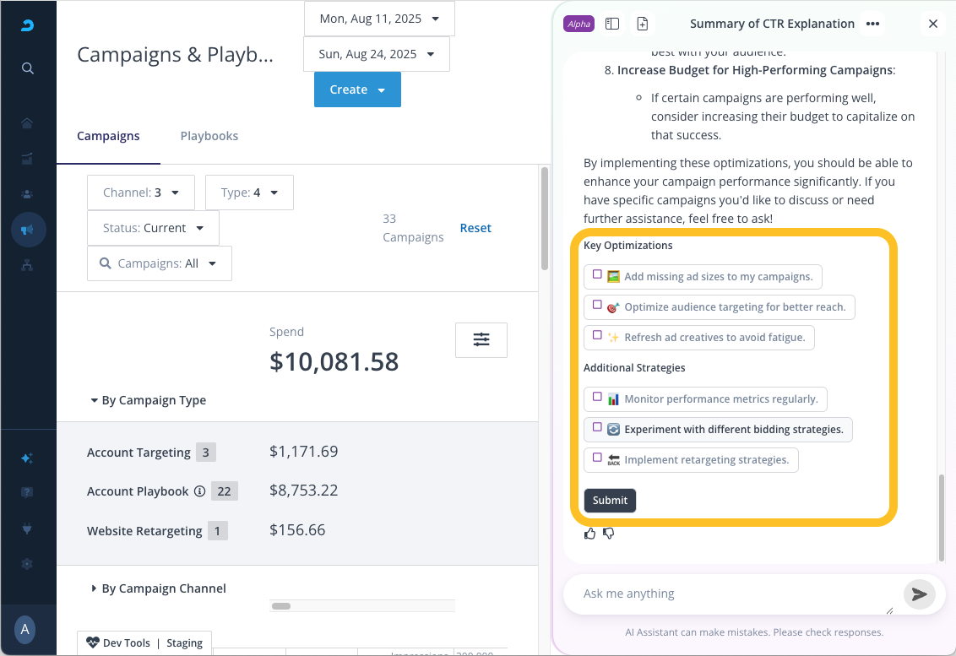
Task: Start a new chat document icon
Action: [x=643, y=24]
